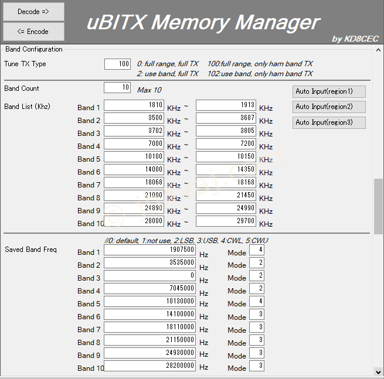Click the '102:use band, only ham band TX' text
The image size is (384, 379).
pyautogui.click(x=260, y=74)
